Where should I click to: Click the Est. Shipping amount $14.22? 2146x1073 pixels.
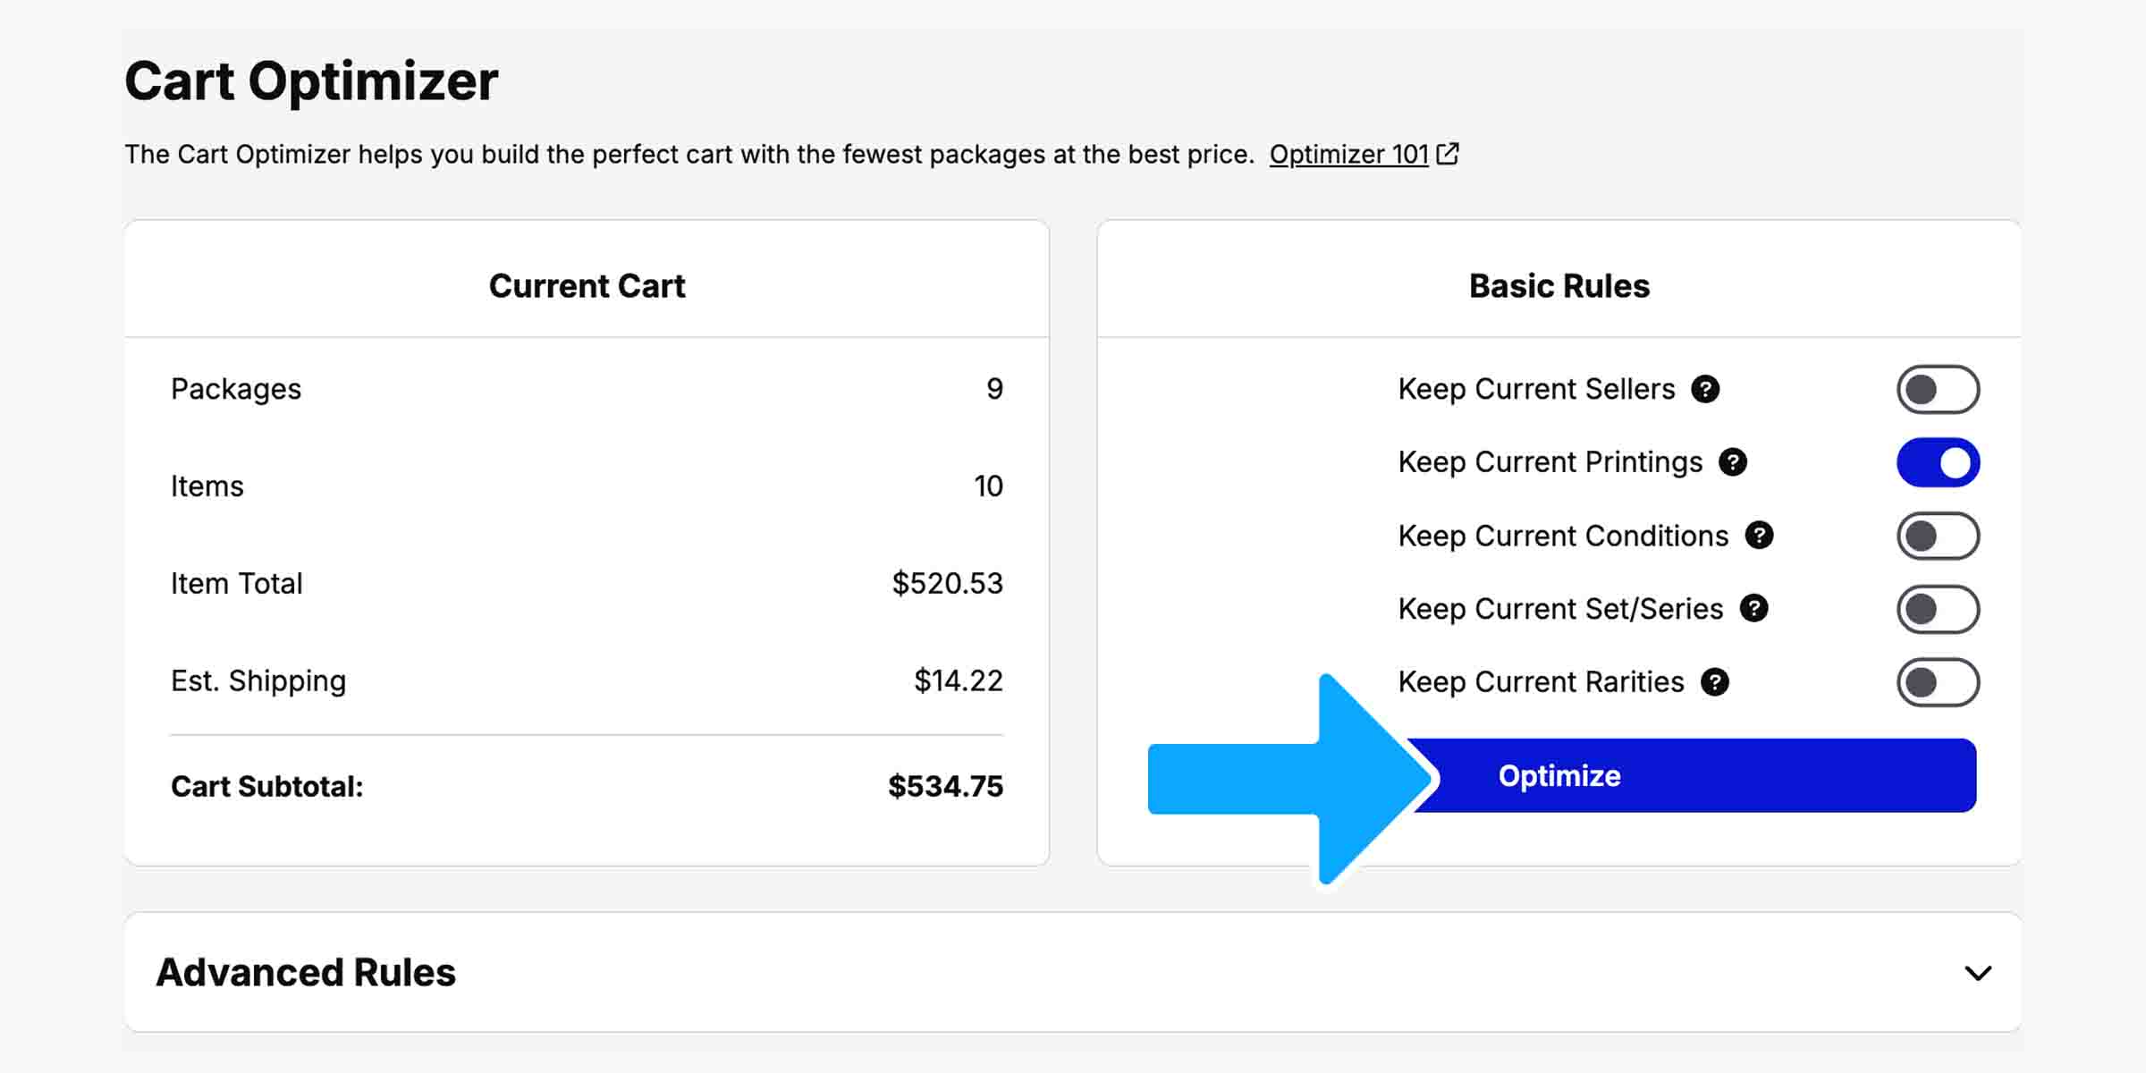[958, 681]
